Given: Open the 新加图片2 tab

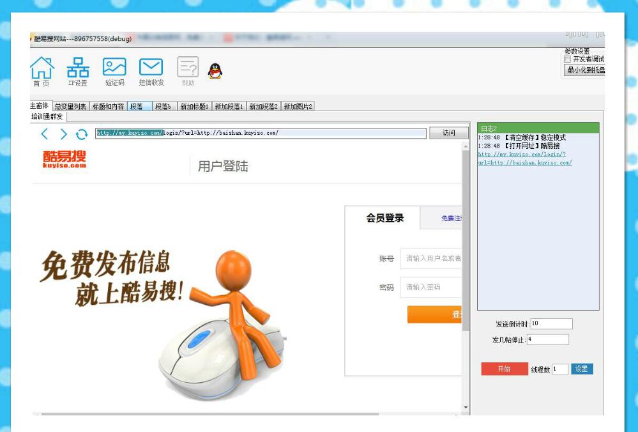Looking at the screenshot, I should point(298,106).
